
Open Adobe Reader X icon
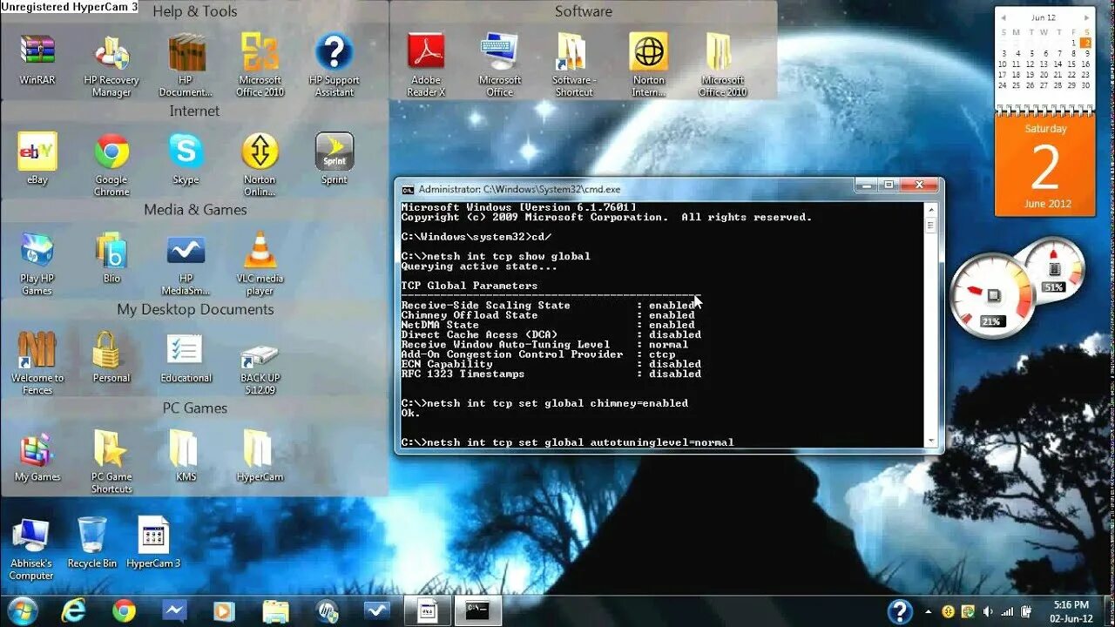click(426, 65)
